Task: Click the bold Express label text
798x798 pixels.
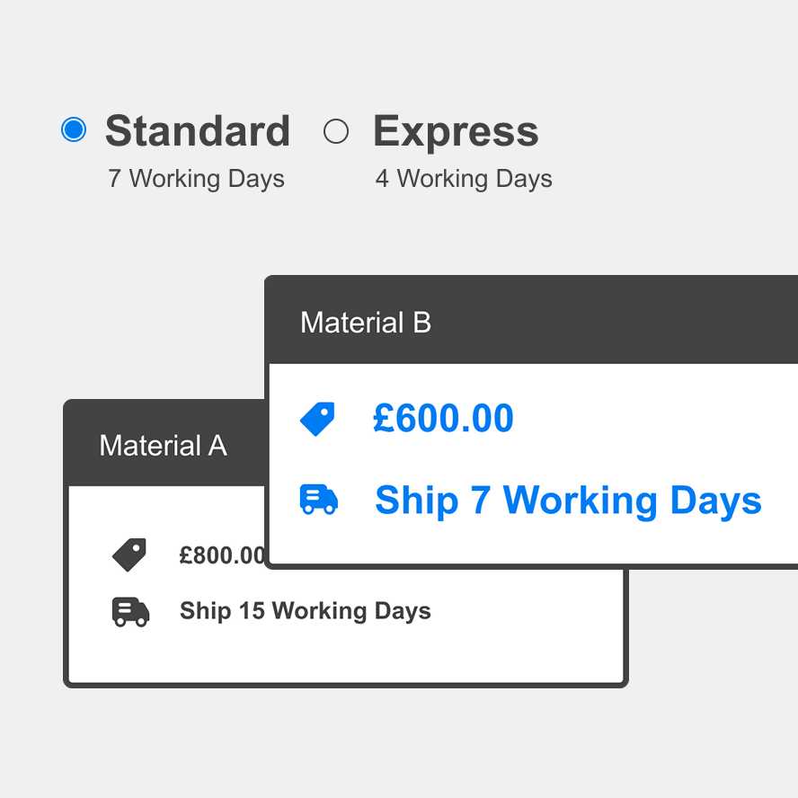Action: point(456,132)
